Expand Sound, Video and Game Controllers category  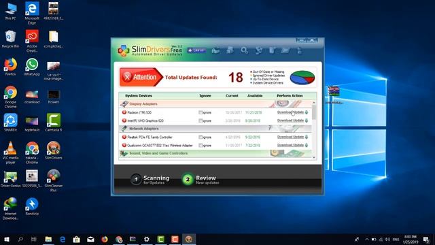[x=215, y=153]
